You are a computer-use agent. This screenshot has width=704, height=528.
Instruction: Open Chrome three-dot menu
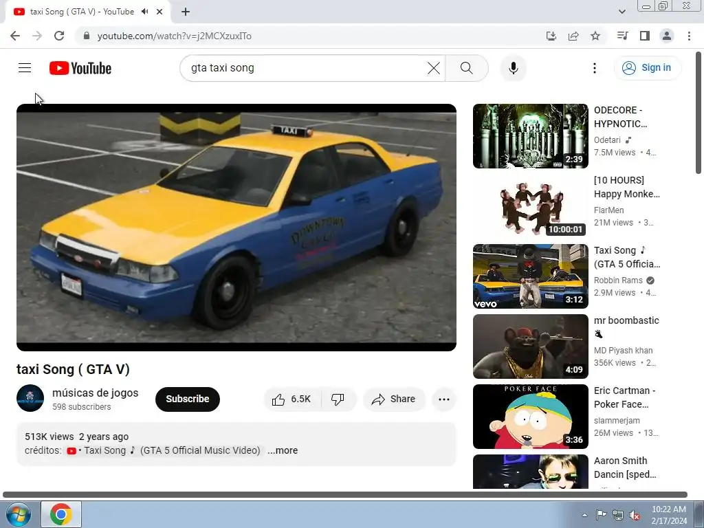coord(689,36)
